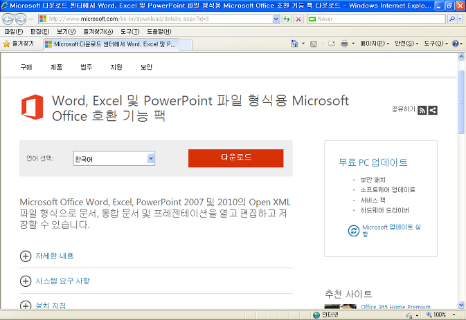Click the 소프트웨어 업데이트 list item
The image size is (466, 320).
click(388, 190)
